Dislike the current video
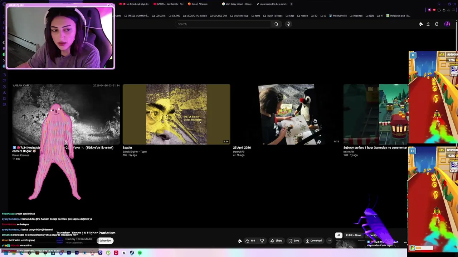Screen dimensions: 458x257 click(262, 241)
